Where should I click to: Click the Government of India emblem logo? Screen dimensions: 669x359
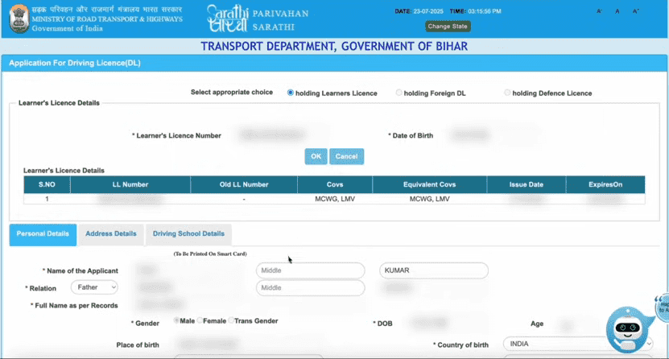(x=18, y=19)
